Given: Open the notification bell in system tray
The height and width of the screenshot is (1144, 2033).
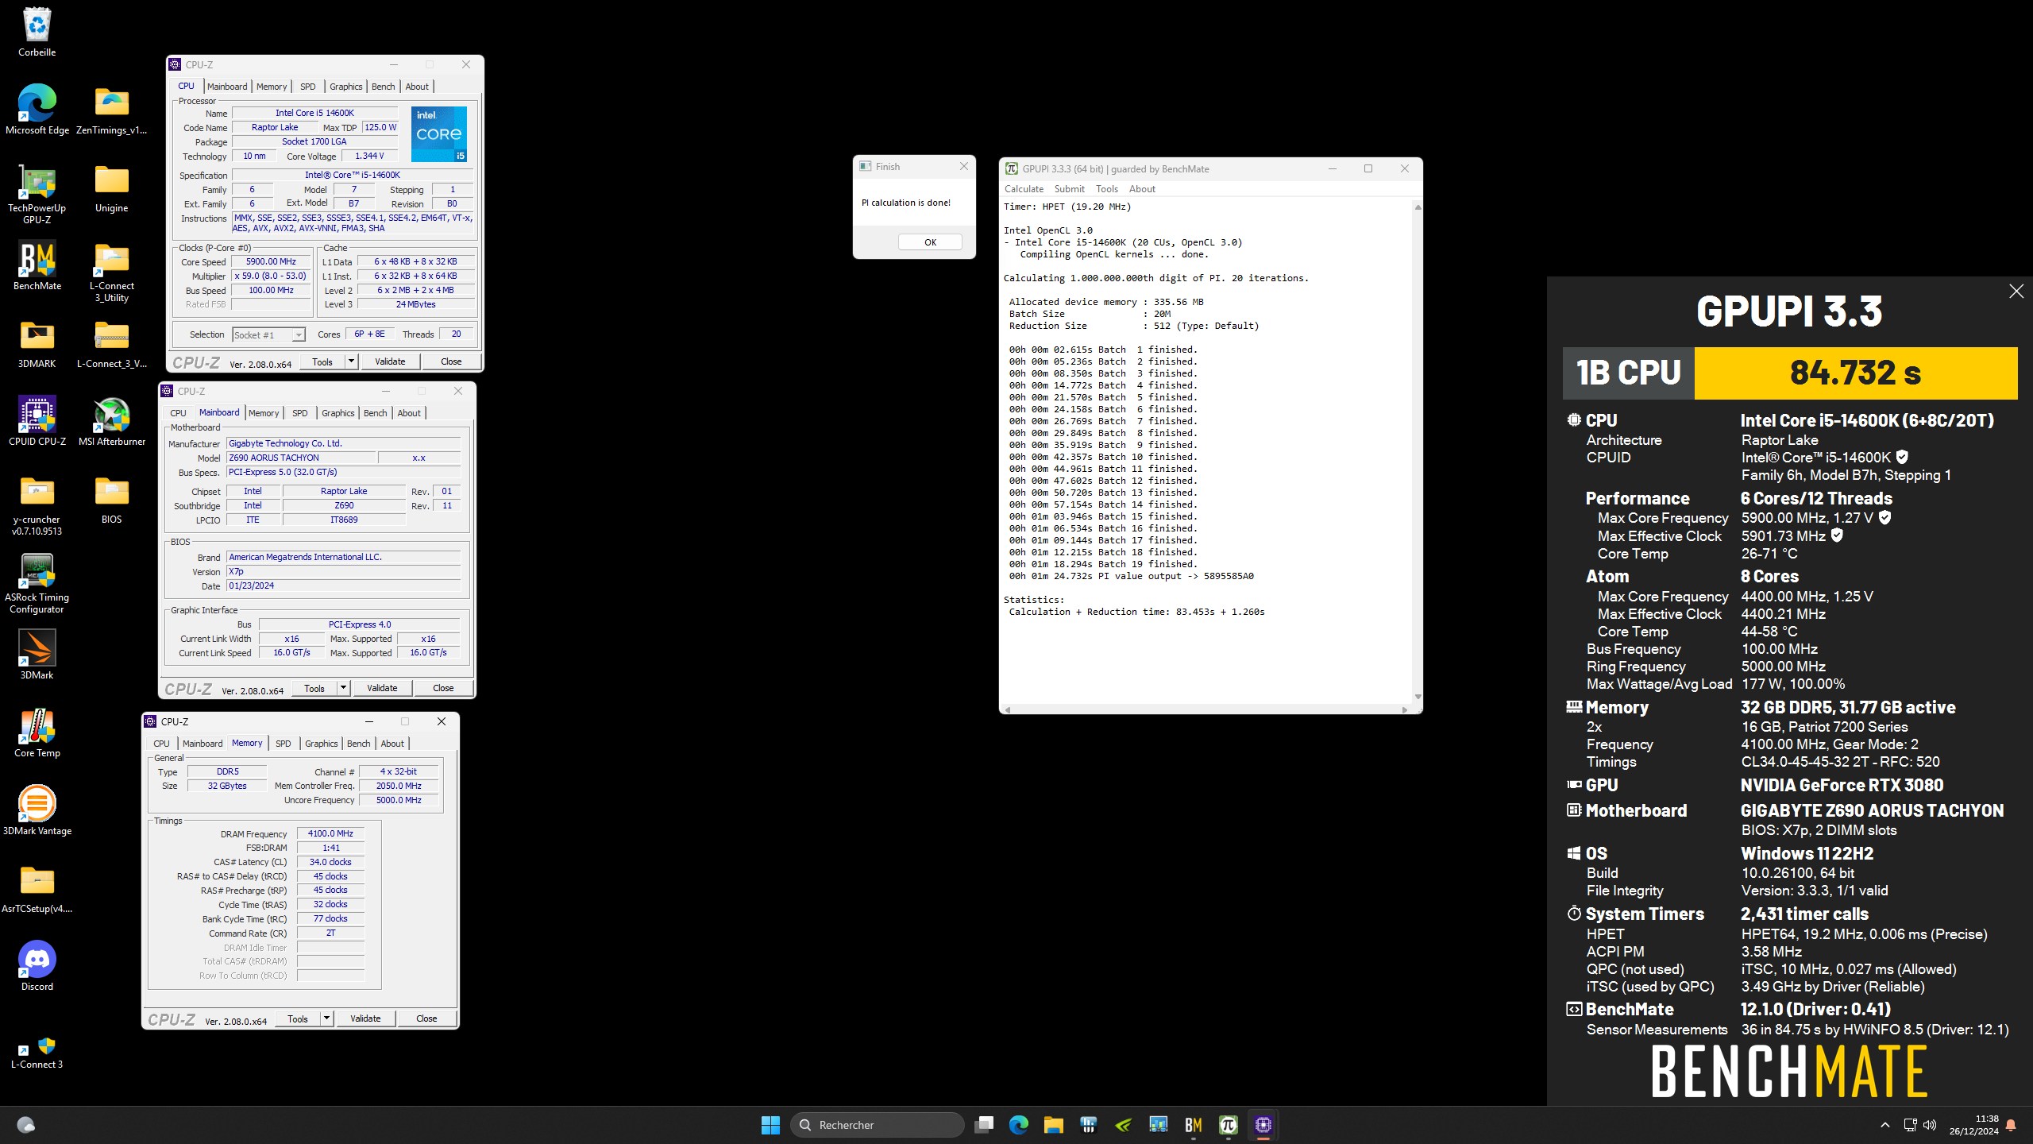Looking at the screenshot, I should point(2011,1125).
